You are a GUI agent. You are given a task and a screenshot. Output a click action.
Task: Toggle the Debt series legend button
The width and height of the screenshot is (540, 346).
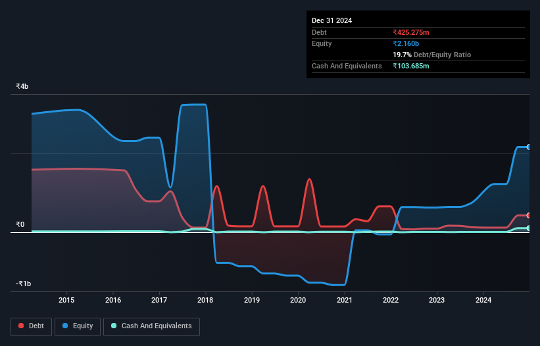point(32,326)
